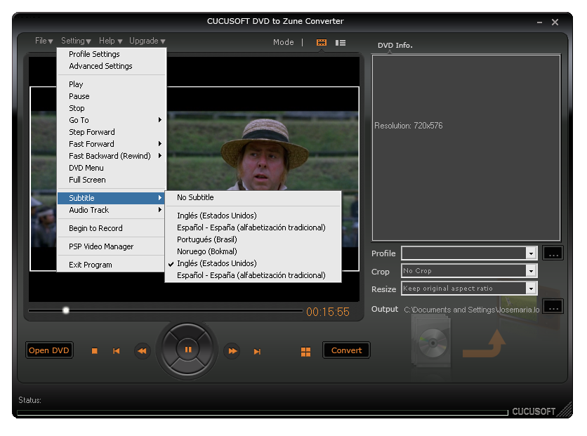587x436 pixels.
Task: Select Portugués (Brasil) subtitle
Action: pos(253,239)
